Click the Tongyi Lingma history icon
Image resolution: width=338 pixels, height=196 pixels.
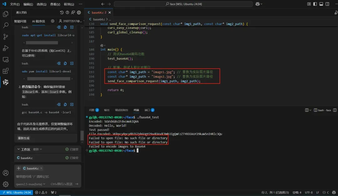pos(62,13)
